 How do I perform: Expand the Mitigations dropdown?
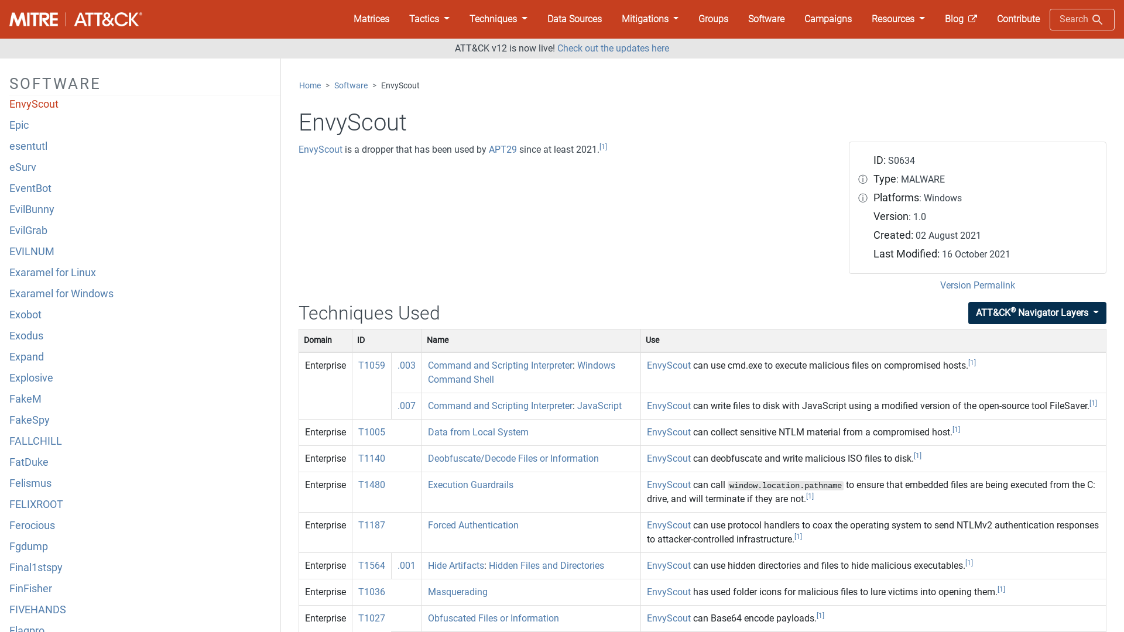(650, 19)
